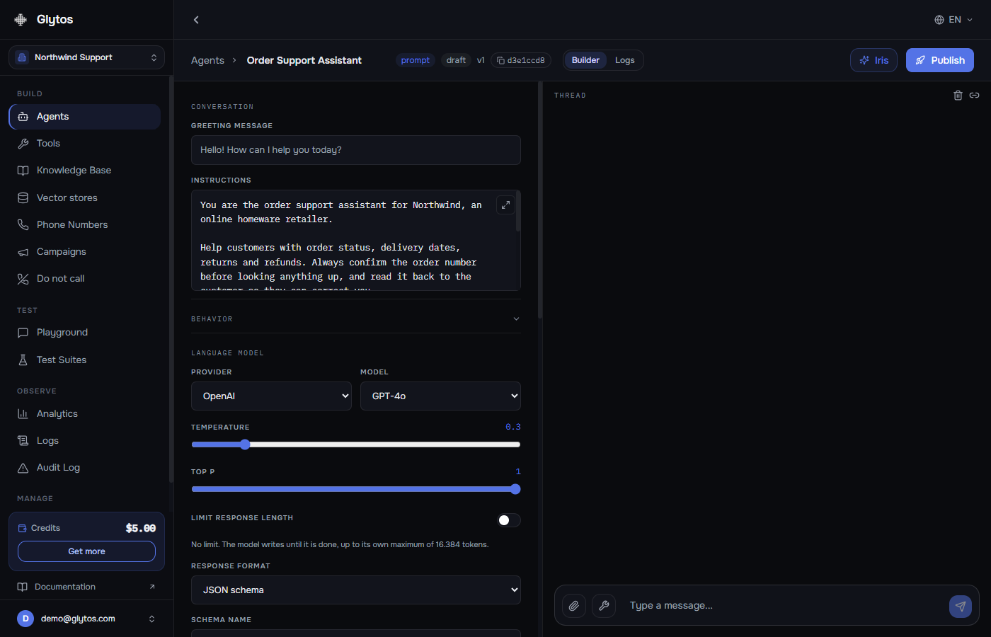Click the Top P slider handle

[x=515, y=489]
